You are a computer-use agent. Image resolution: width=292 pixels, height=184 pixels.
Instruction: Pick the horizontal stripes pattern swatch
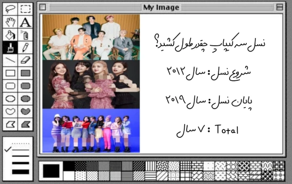151,176
